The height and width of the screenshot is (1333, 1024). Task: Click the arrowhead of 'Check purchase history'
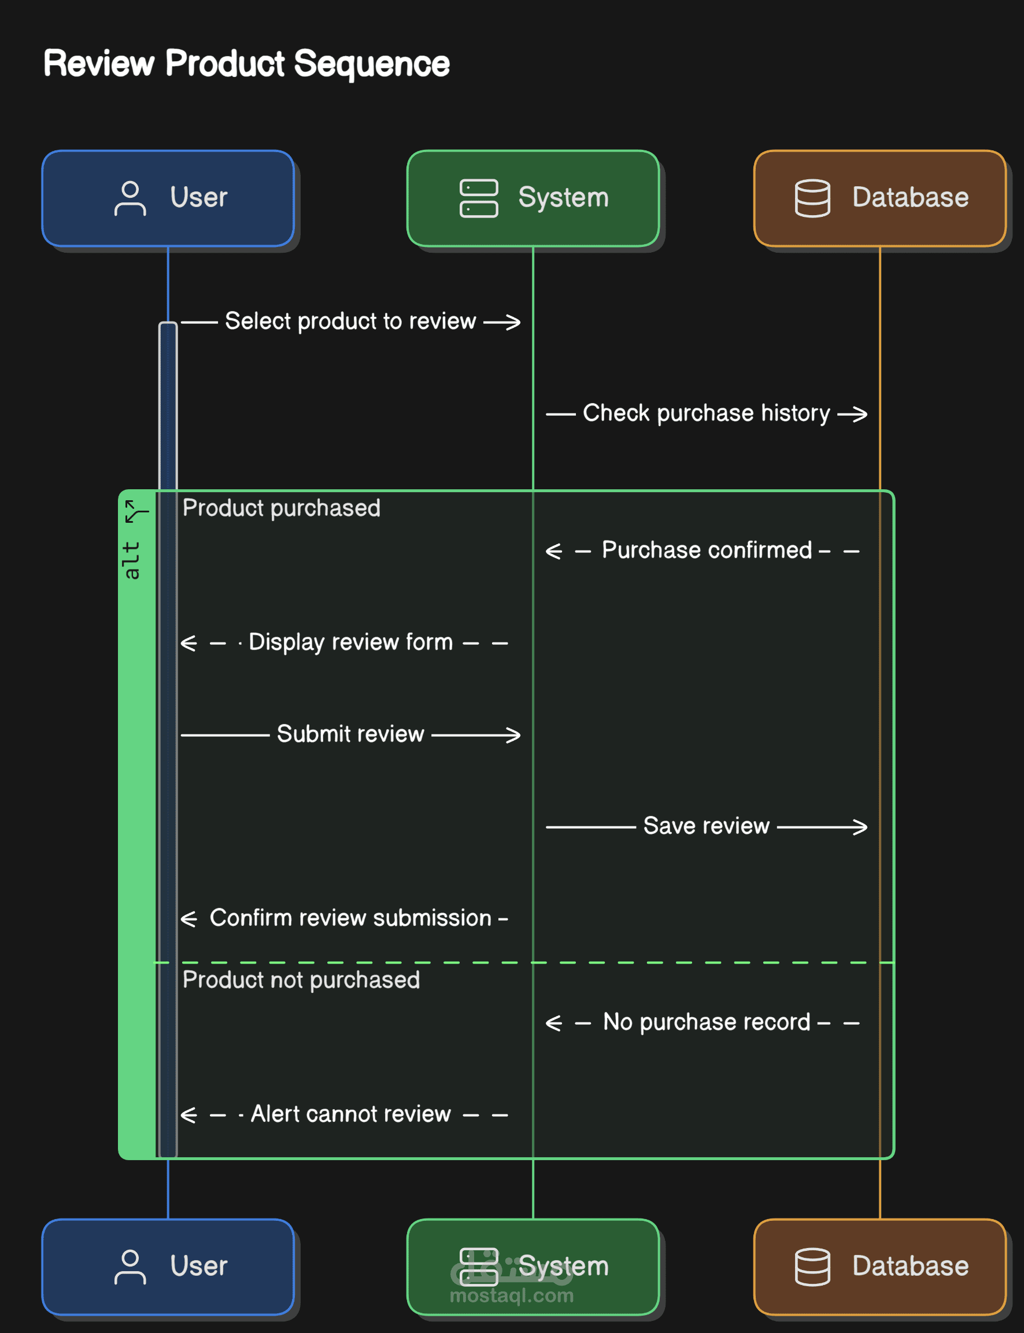(x=860, y=414)
